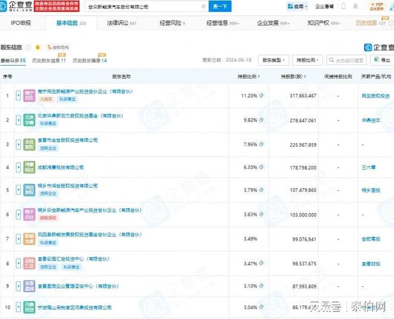Expand shareholder row 1 plus button
This screenshot has width=394, height=319.
point(19,95)
